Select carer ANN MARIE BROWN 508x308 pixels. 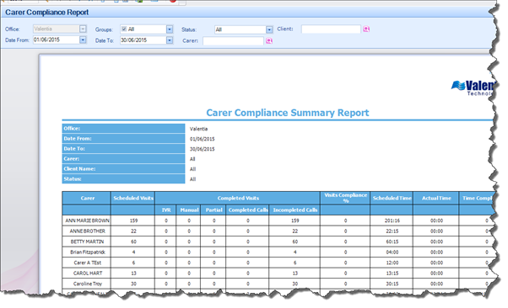pyautogui.click(x=87, y=220)
